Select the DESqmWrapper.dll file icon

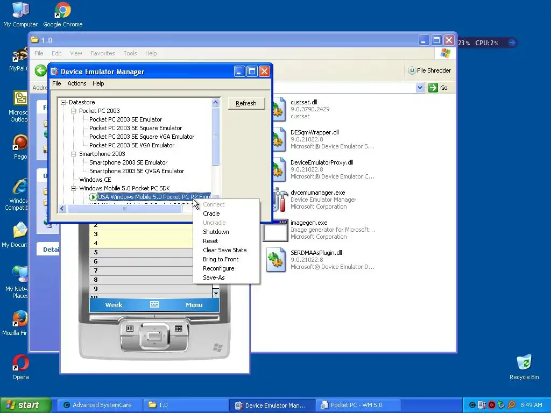(279, 139)
